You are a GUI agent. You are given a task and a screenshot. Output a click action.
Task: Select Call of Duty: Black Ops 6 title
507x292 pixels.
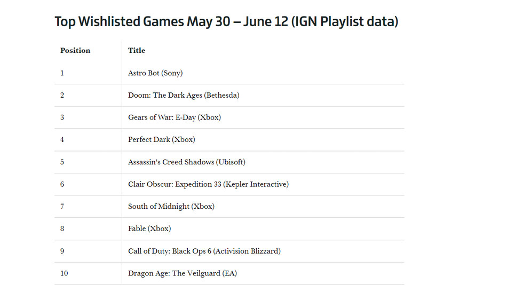pos(204,251)
